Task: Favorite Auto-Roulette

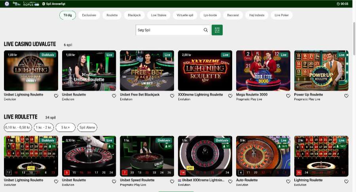Action: pyautogui.click(x=288, y=181)
